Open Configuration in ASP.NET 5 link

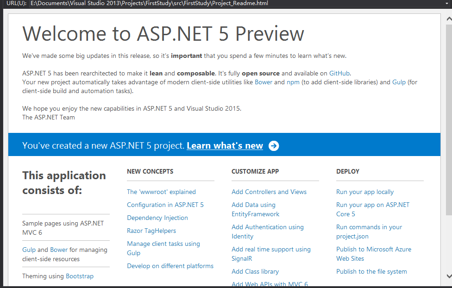click(x=165, y=205)
